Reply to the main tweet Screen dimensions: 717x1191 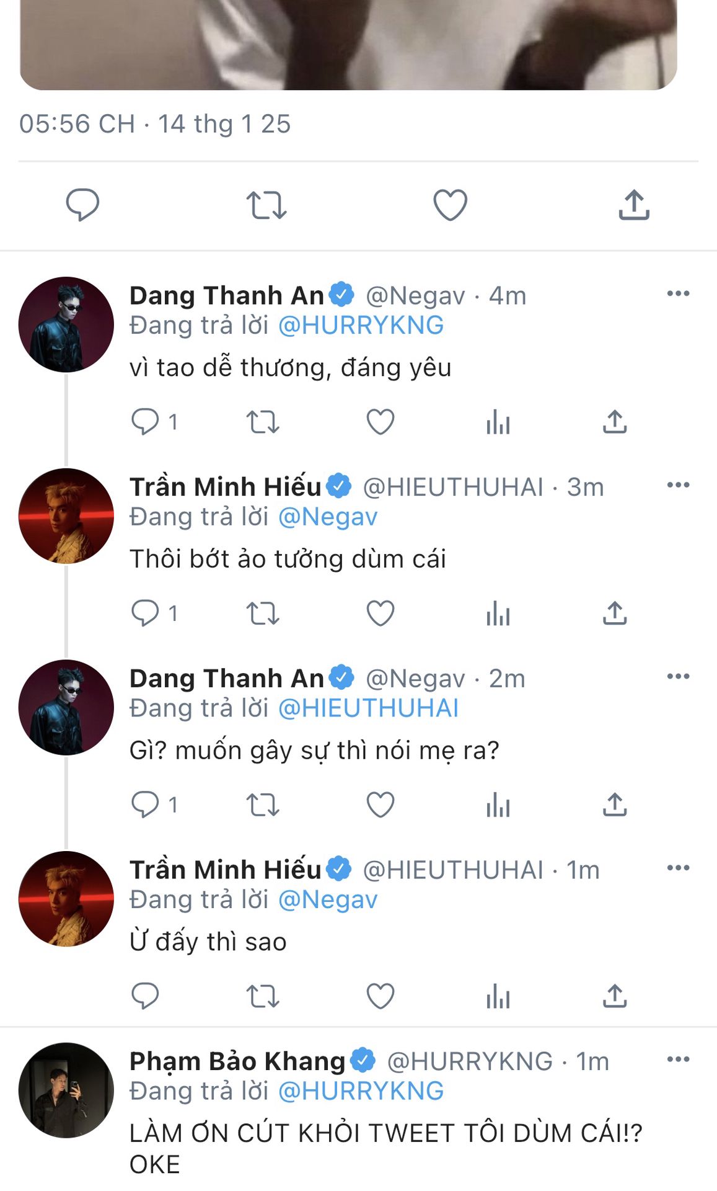coord(82,205)
